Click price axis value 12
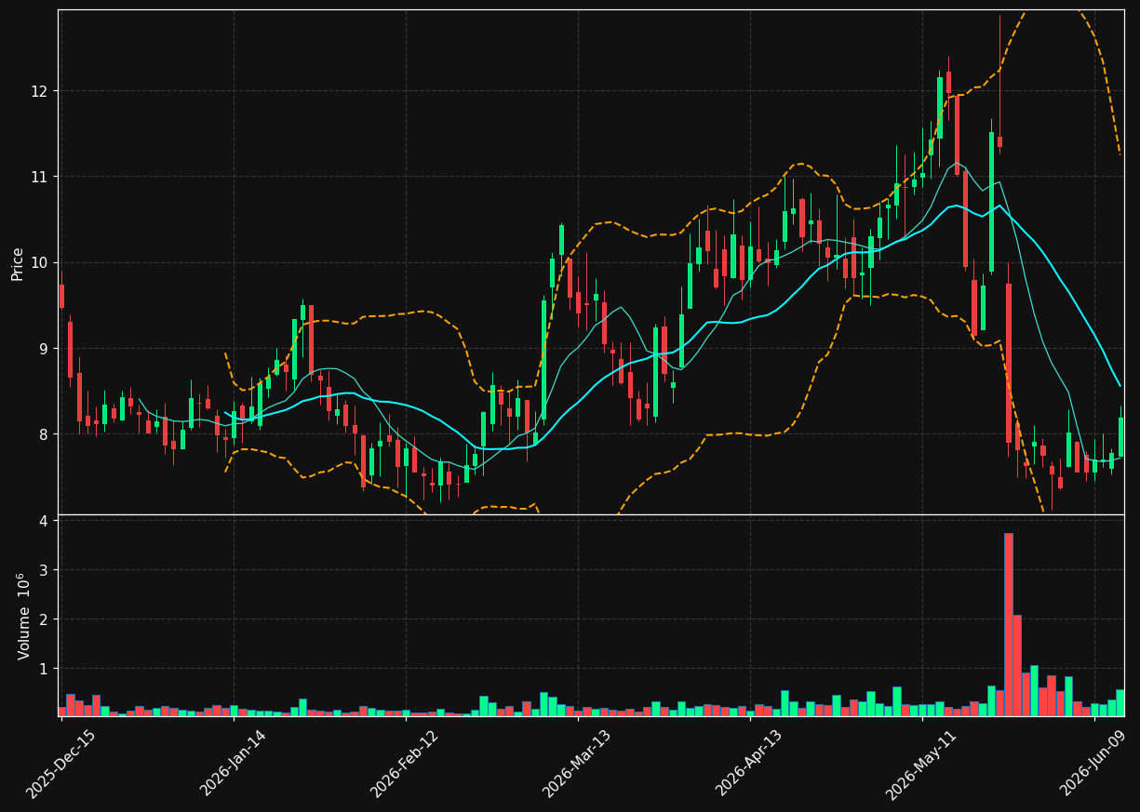Viewport: 1140px width, 812px height. (41, 91)
